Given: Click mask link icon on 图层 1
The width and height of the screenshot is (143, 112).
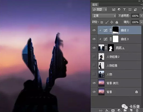Looking at the screenshot, I should (106, 48).
